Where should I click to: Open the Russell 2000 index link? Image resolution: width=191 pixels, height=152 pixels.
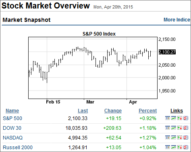(x=18, y=148)
